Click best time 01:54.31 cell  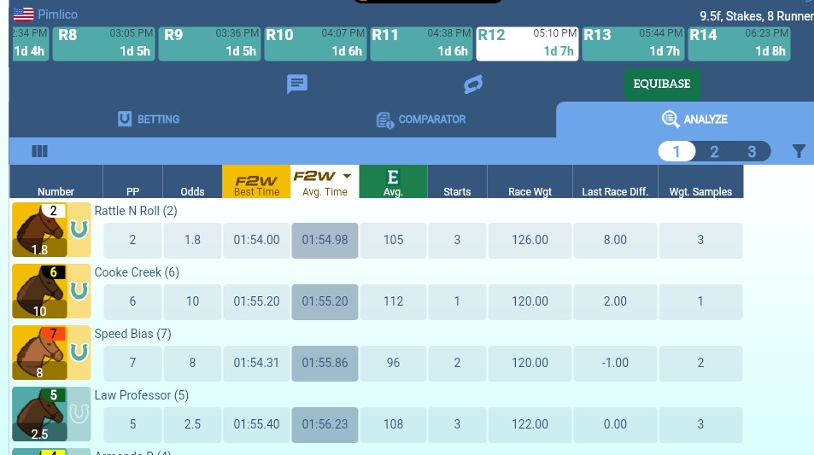(256, 363)
